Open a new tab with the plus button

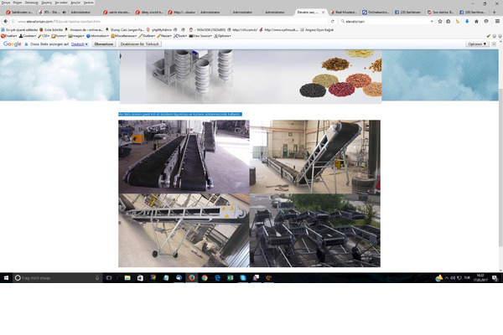pos(495,13)
